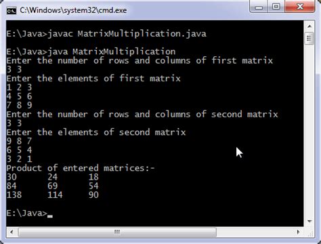
Task: Close the cmd.exe window
Action: [x=300, y=7]
